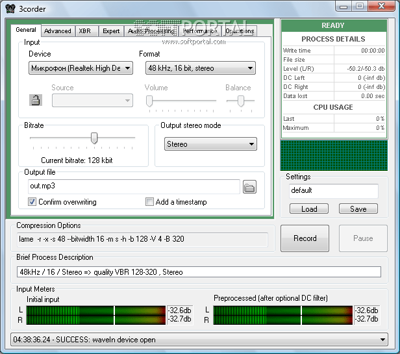
Task: Load settings with the Load button
Action: (x=309, y=209)
